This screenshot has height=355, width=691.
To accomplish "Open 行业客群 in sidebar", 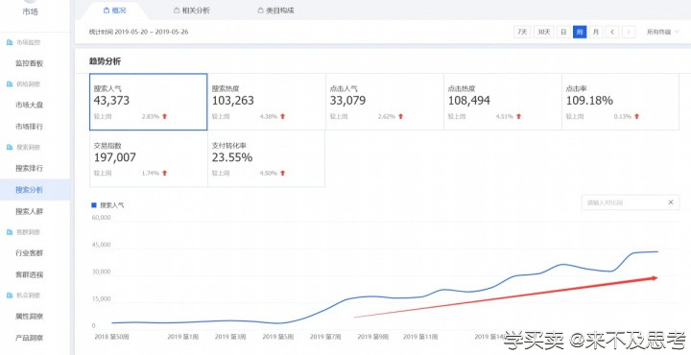I will pyautogui.click(x=30, y=253).
